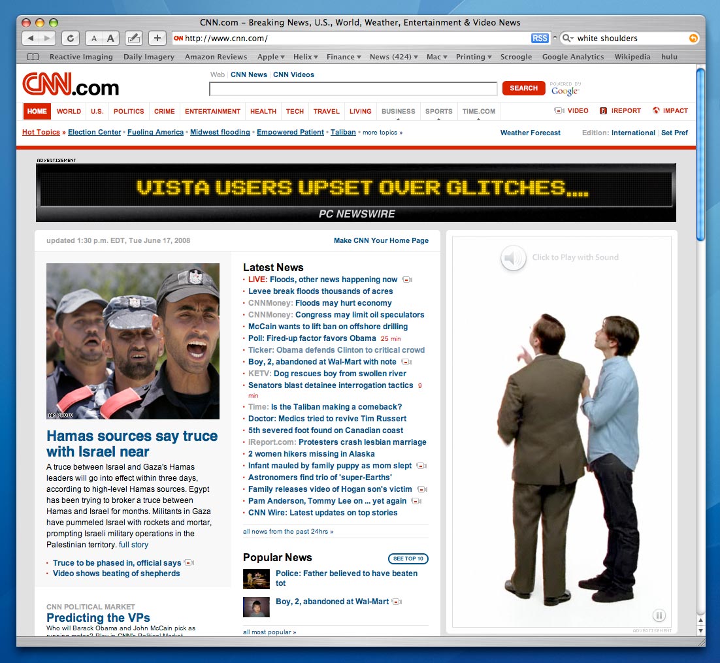The image size is (720, 663).
Task: Switch search to CNN Videos
Action: 293,75
